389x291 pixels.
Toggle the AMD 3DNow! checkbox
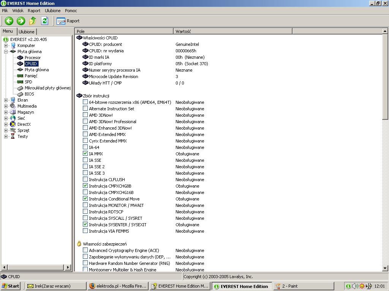tap(85, 115)
